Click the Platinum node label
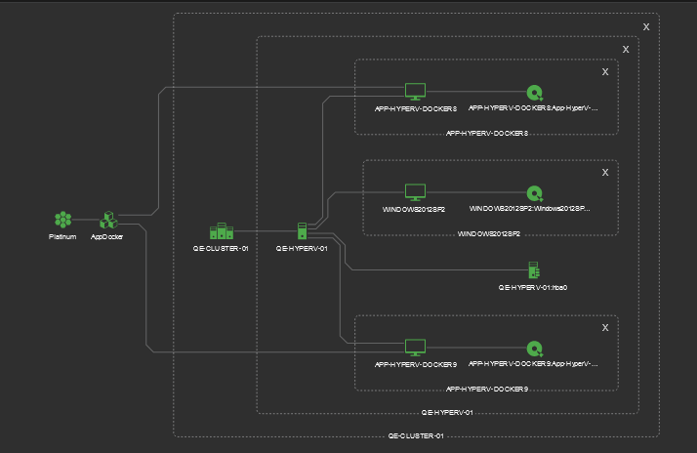Screen dimensions: 697x453 click(x=62, y=237)
